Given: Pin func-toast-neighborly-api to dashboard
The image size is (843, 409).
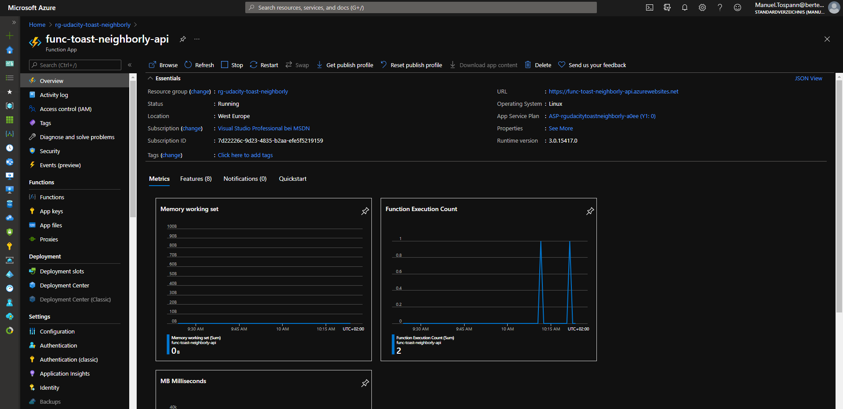Looking at the screenshot, I should [x=183, y=39].
